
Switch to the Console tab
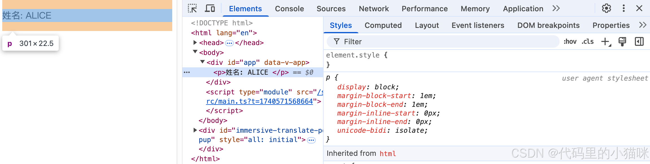pos(289,9)
